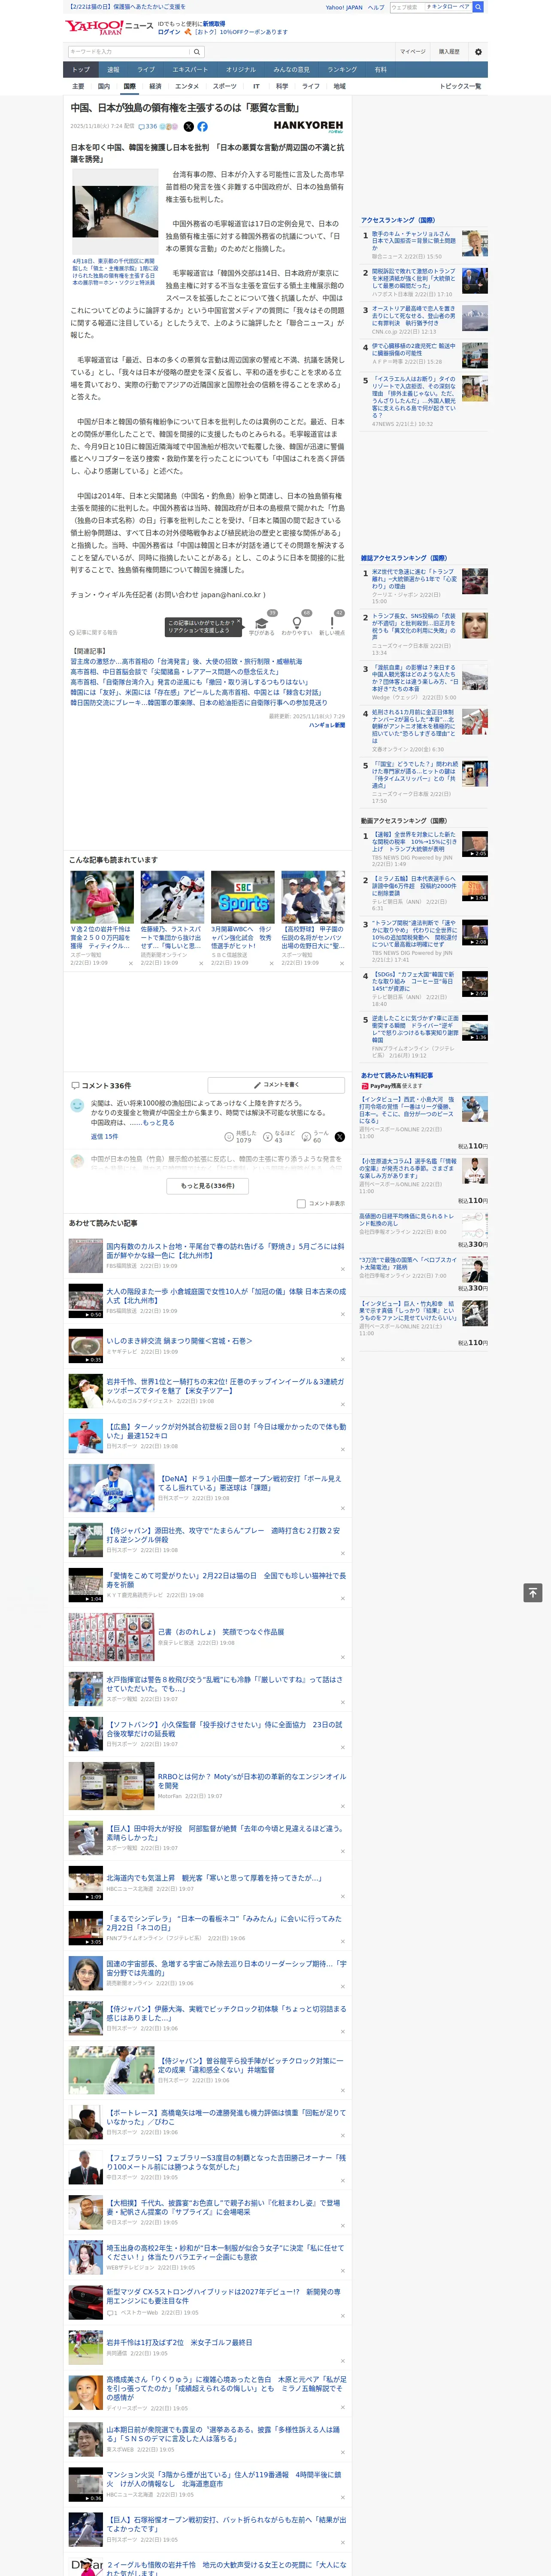The width and height of the screenshot is (551, 2576).
Task: Select the ライブ main tab
Action: tap(146, 70)
